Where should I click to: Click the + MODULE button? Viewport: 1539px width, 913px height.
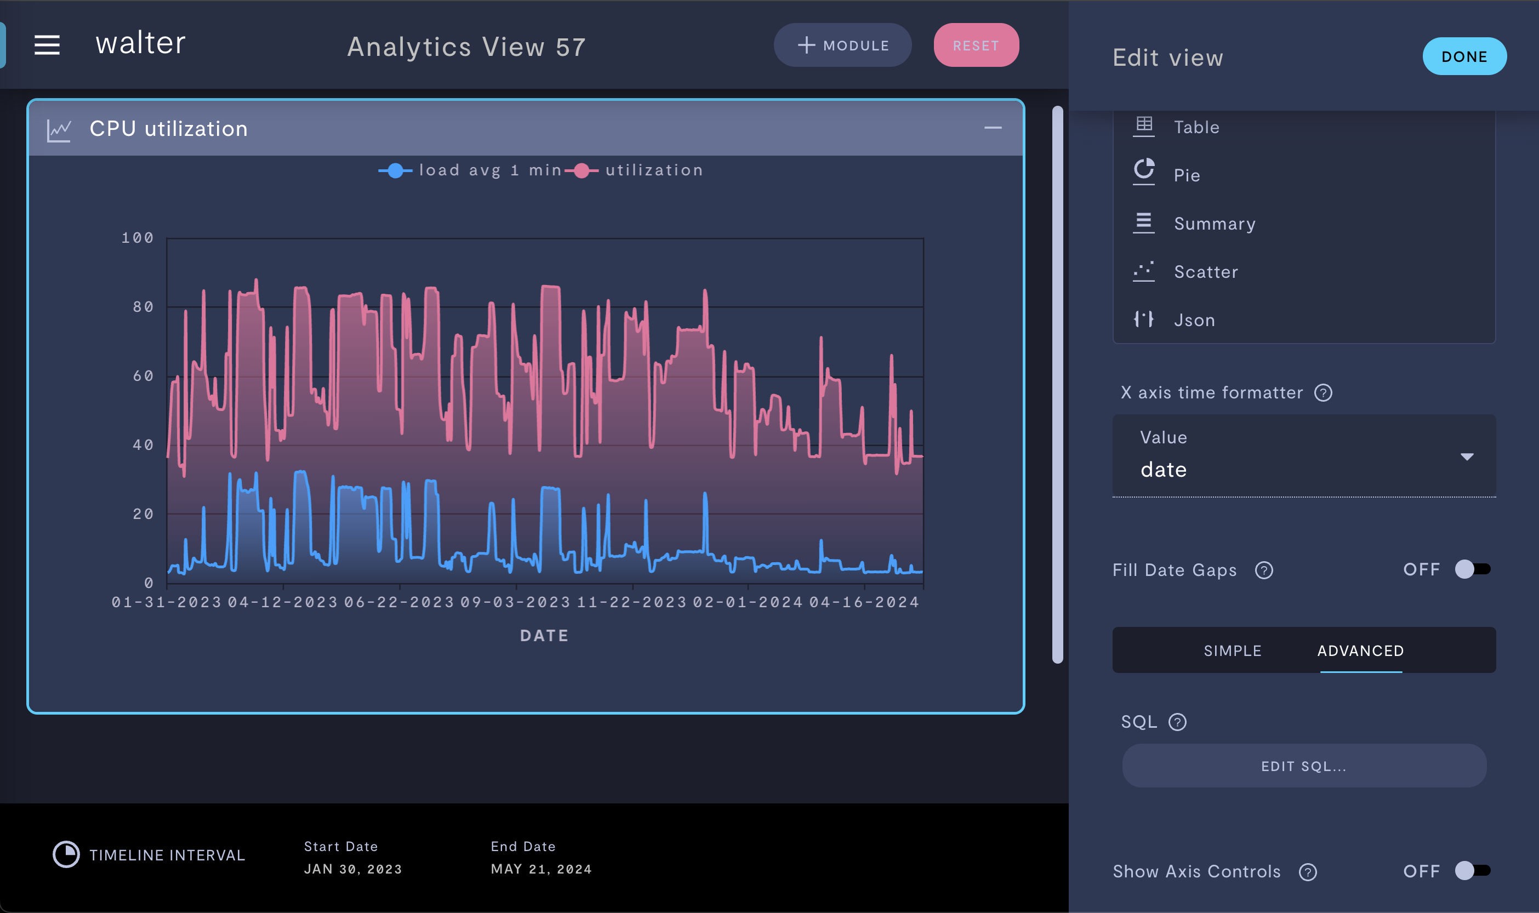pos(843,45)
